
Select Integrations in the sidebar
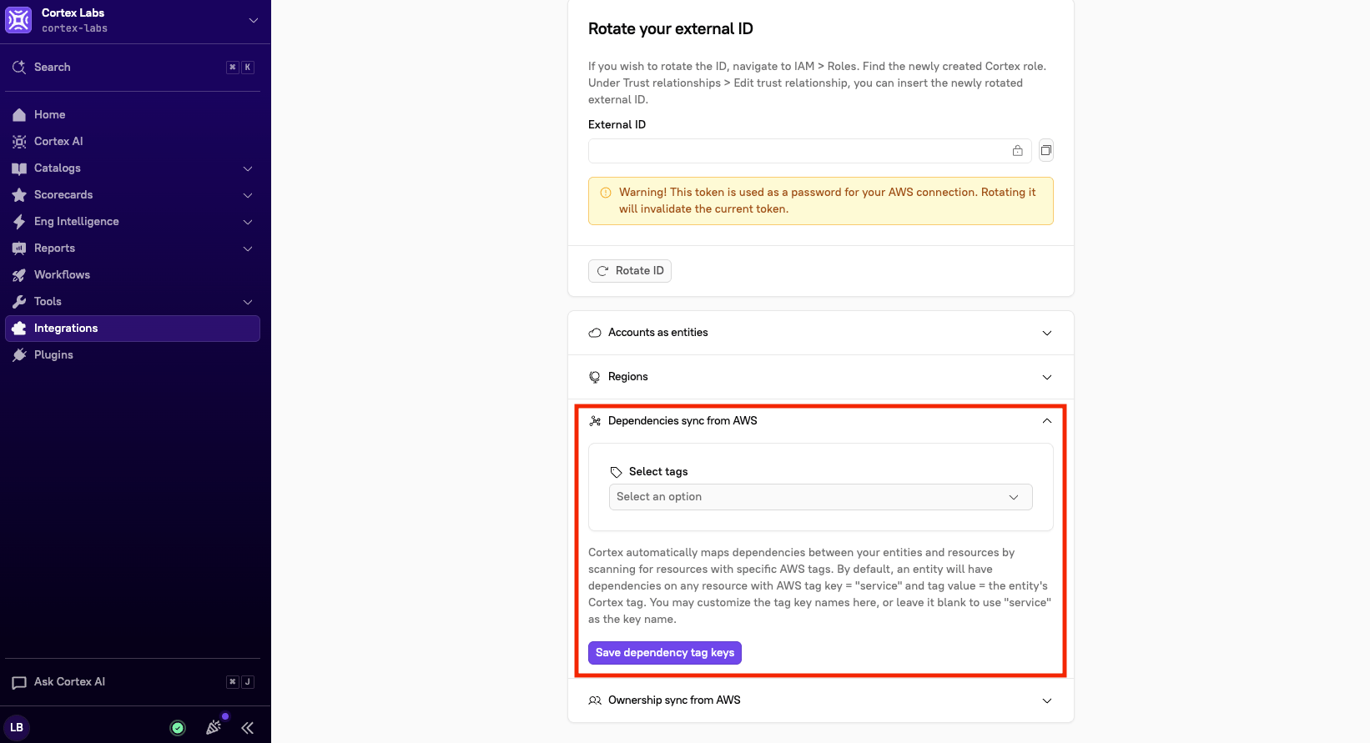(x=133, y=328)
